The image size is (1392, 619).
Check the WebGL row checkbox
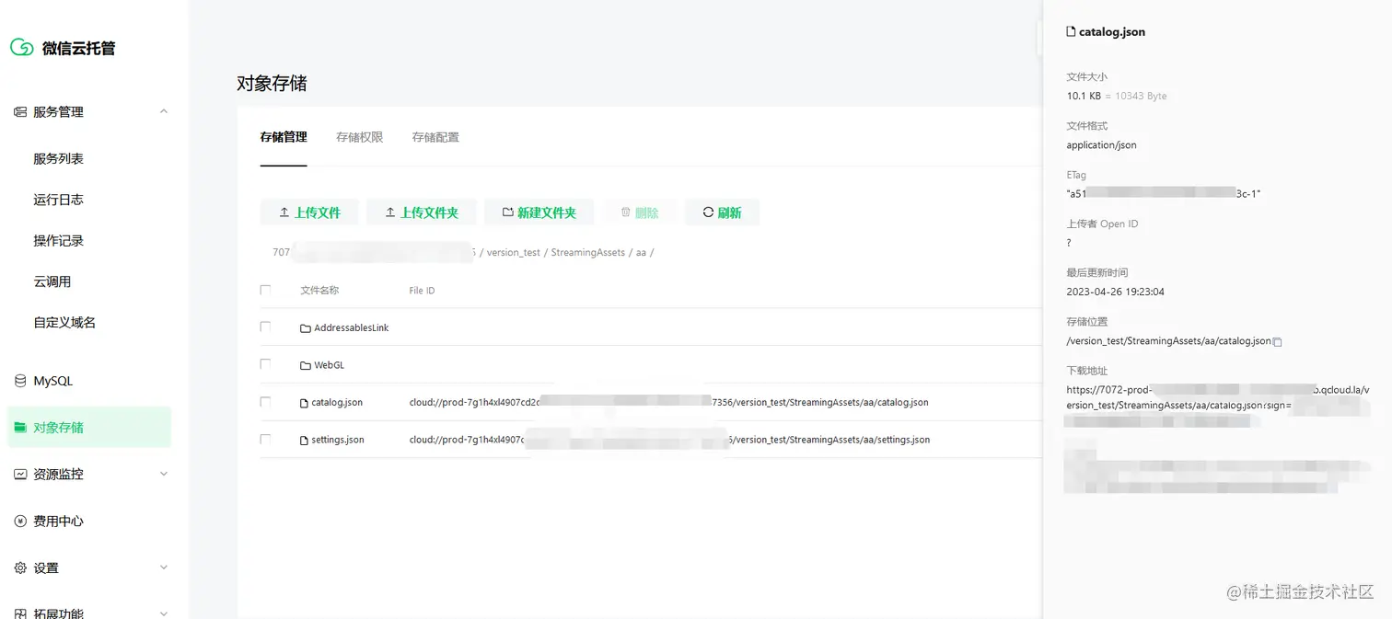click(265, 364)
